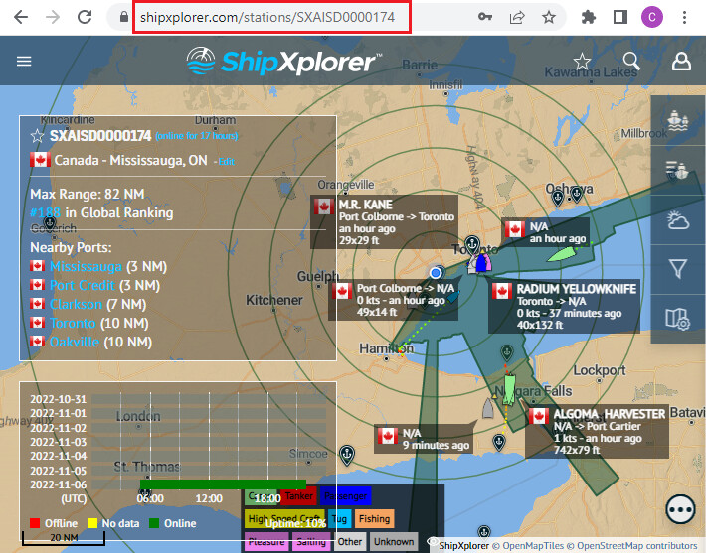Open the Chrome profile C avatar
This screenshot has width=706, height=553.
(652, 17)
